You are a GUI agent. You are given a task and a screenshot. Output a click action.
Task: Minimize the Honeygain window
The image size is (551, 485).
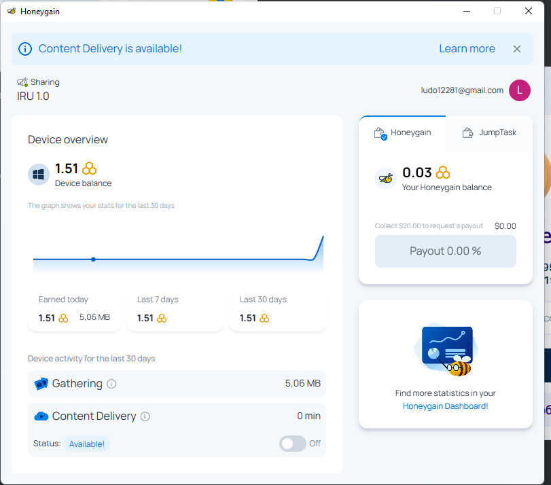coord(467,12)
